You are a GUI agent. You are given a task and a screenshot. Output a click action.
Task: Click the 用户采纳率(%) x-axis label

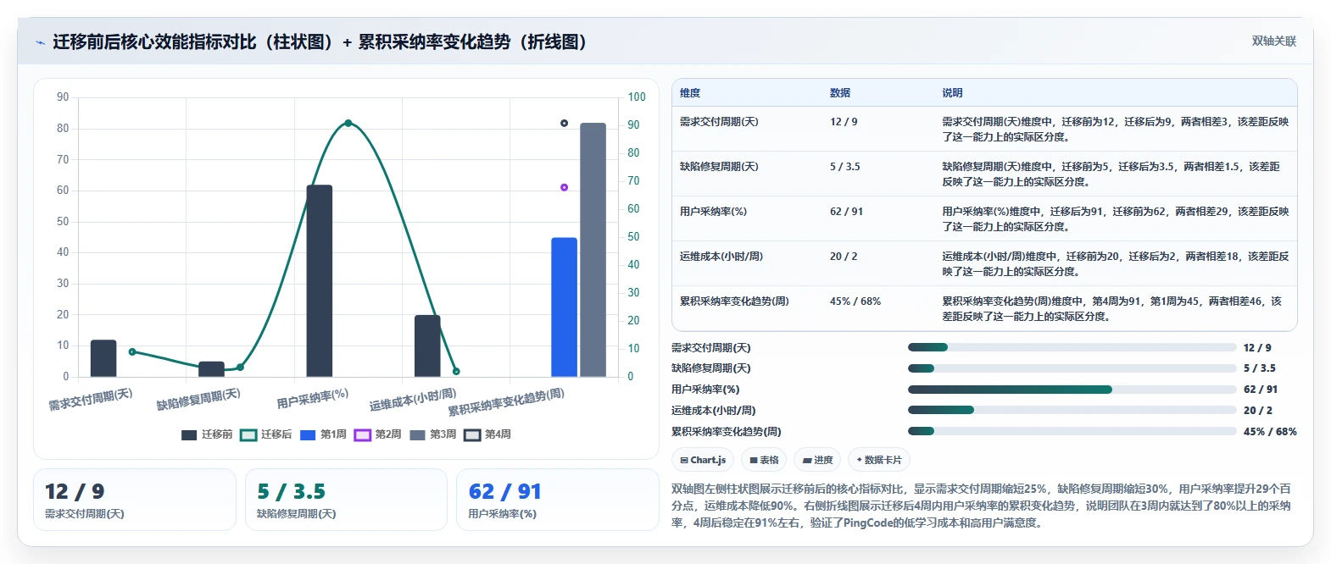pyautogui.click(x=313, y=398)
